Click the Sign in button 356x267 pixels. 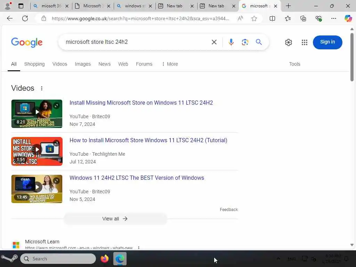pos(327,42)
